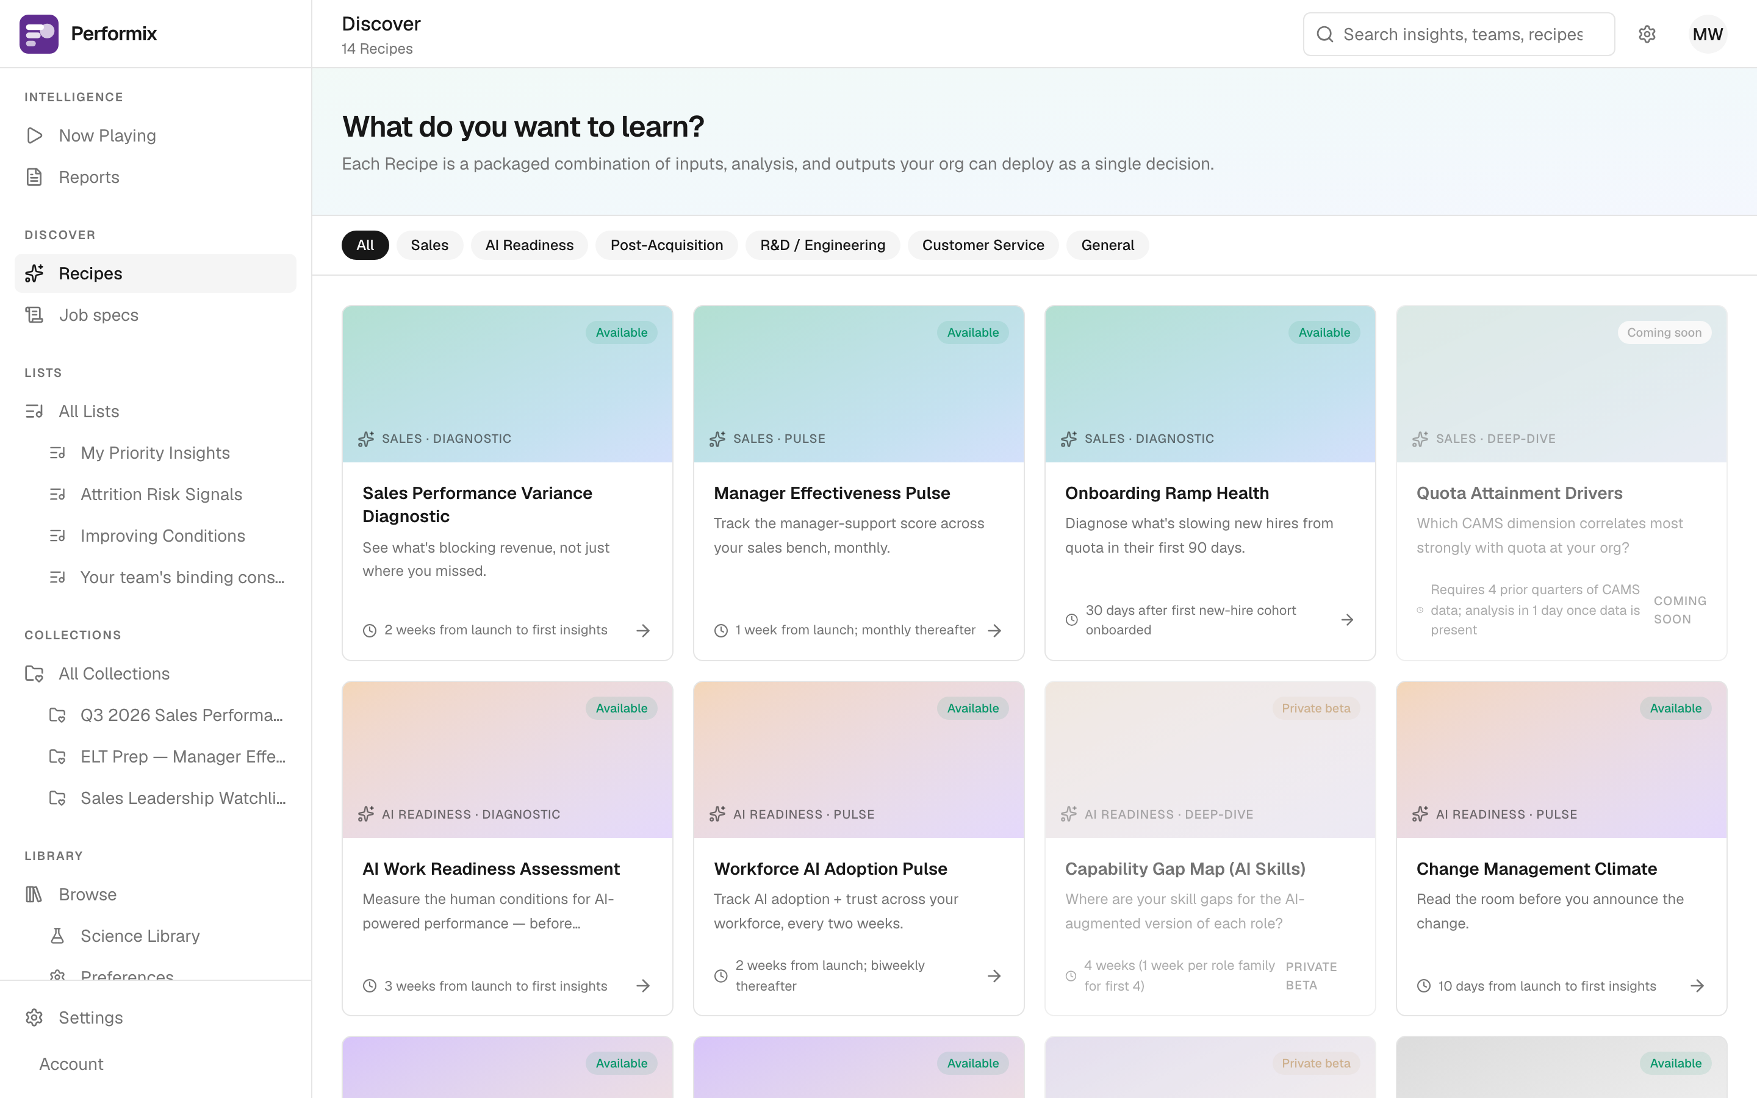Filter recipes by R&D / Engineering
The height and width of the screenshot is (1098, 1757).
[x=822, y=245]
